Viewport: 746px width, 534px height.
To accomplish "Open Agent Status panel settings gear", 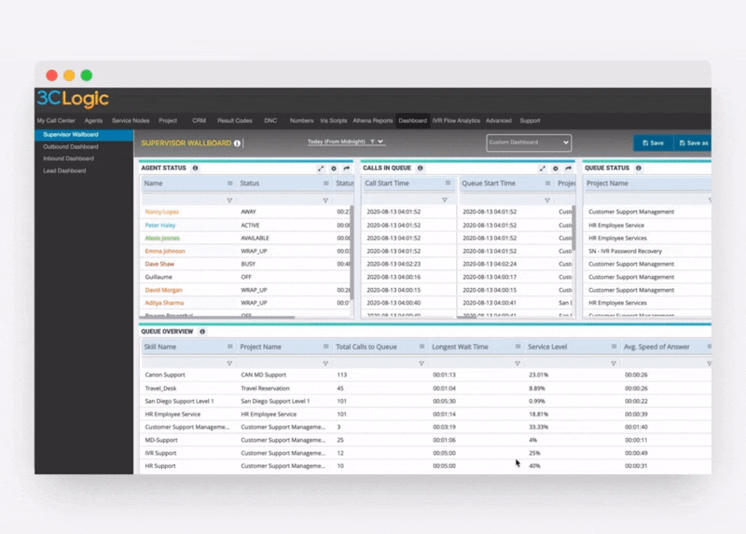I will point(334,169).
